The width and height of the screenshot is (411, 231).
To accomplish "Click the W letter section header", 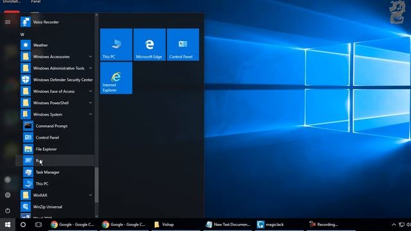I will (22, 34).
